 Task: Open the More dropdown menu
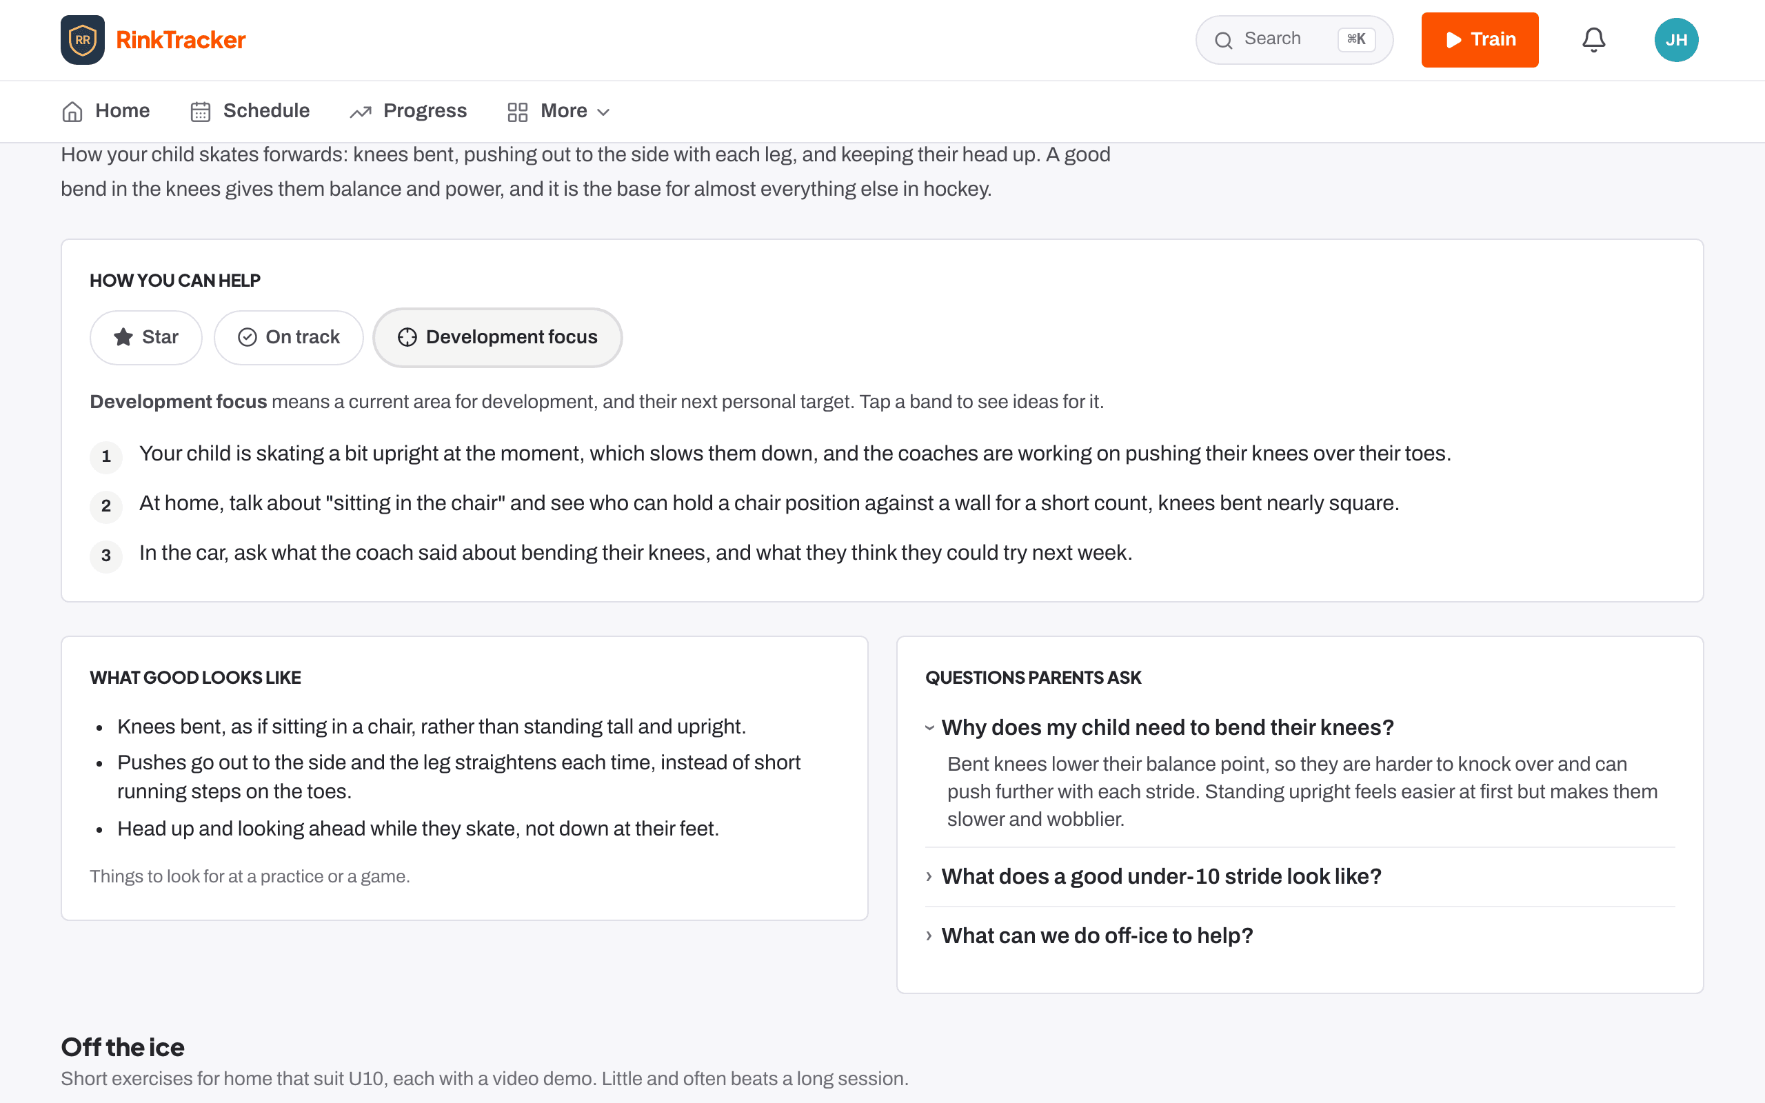coord(559,112)
